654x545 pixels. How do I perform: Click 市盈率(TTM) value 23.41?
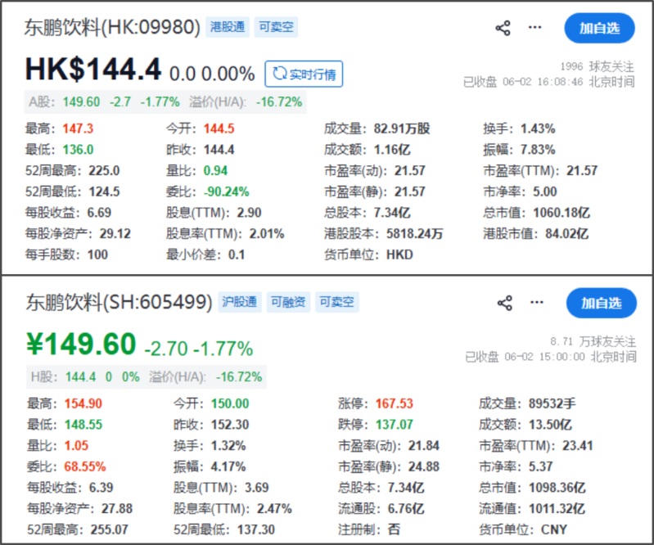tap(578, 446)
